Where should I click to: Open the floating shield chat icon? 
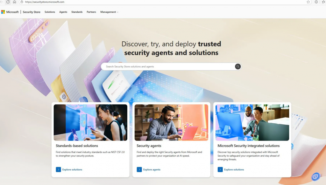pos(315,176)
